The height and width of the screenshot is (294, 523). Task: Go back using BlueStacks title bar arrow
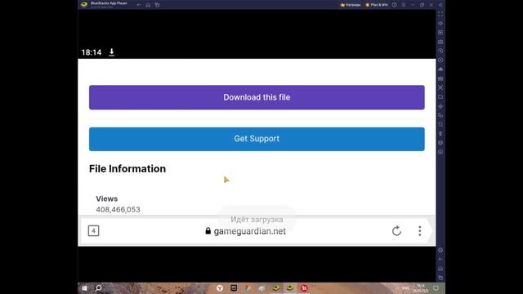coord(139,5)
